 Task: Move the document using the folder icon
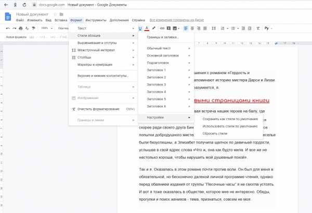(x=61, y=15)
